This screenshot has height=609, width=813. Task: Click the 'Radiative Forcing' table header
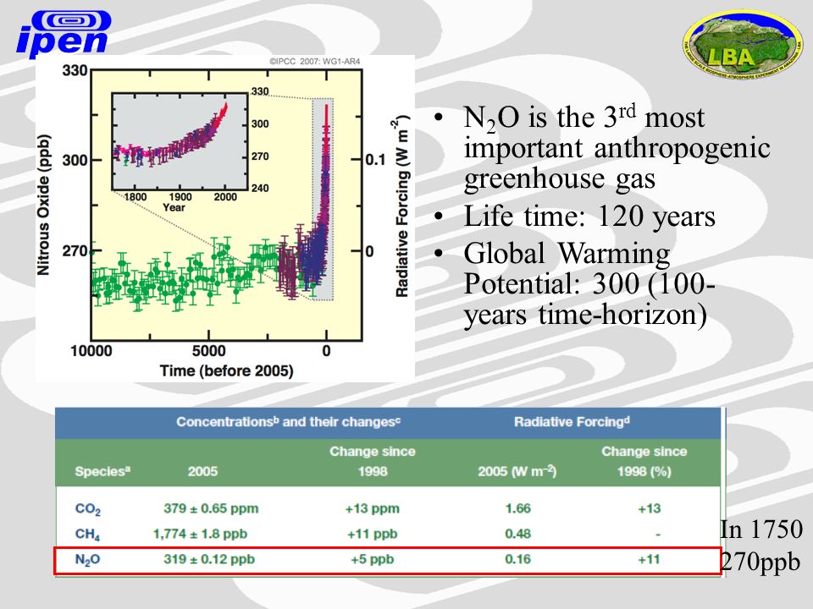point(572,422)
